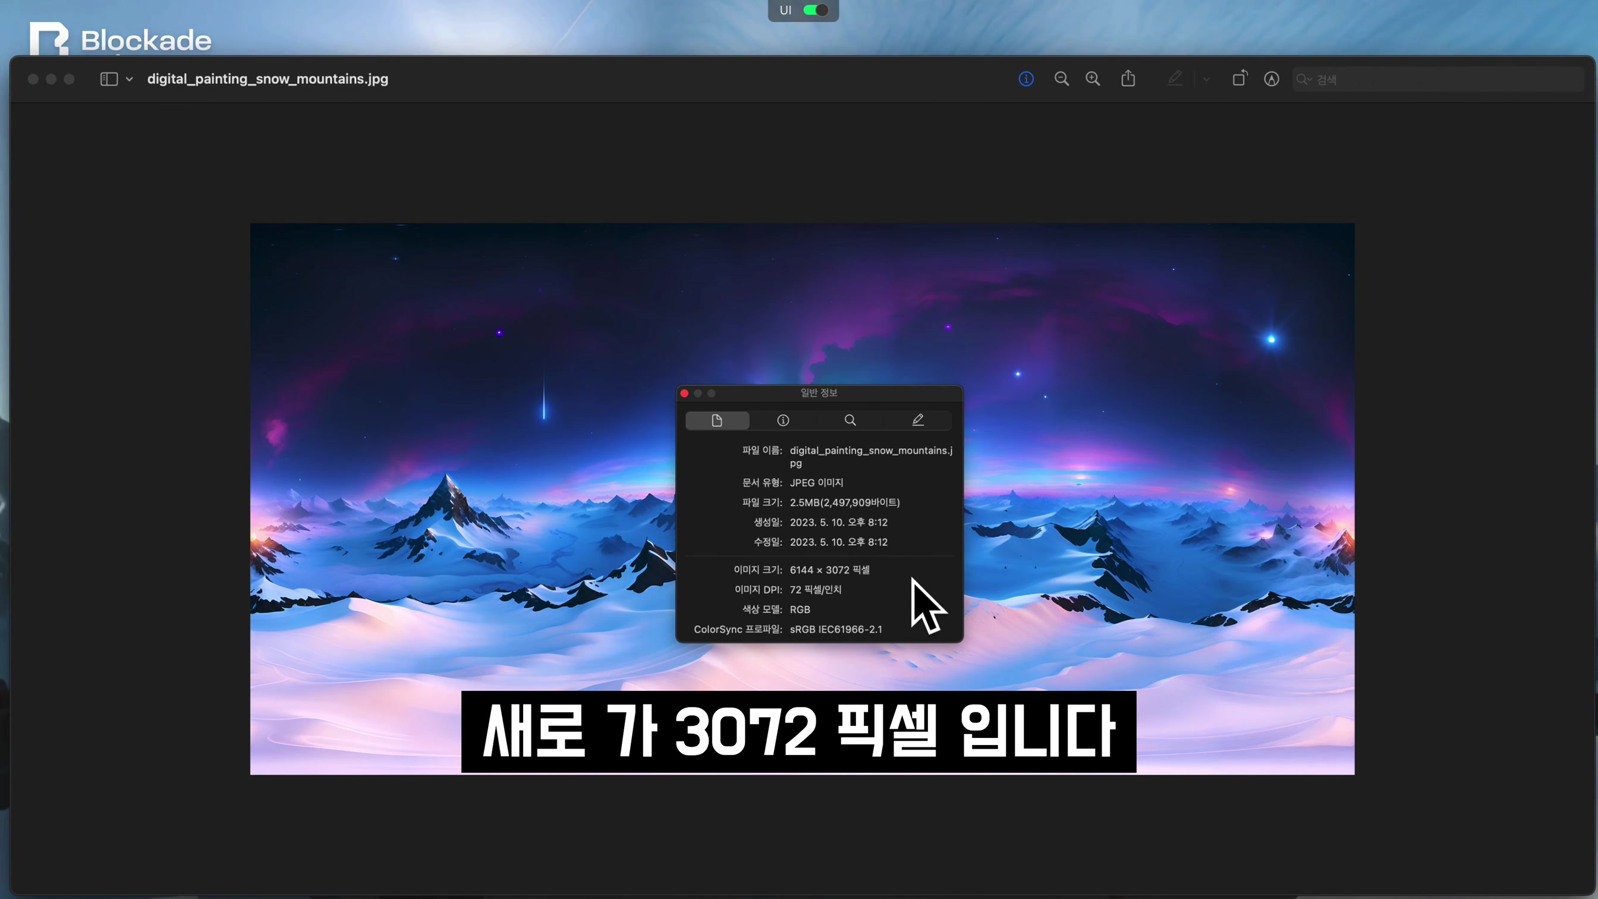
Task: Click the 이미지 크기 label
Action: click(x=757, y=570)
